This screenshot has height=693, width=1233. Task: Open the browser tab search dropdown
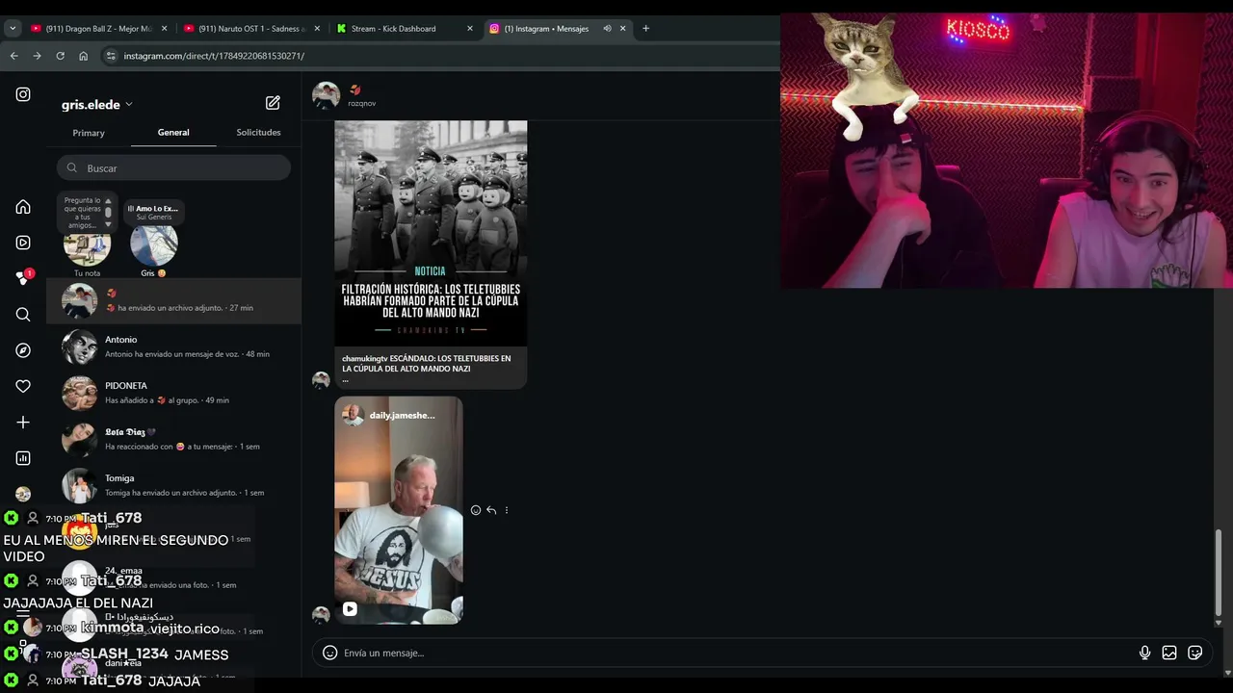[x=13, y=28]
